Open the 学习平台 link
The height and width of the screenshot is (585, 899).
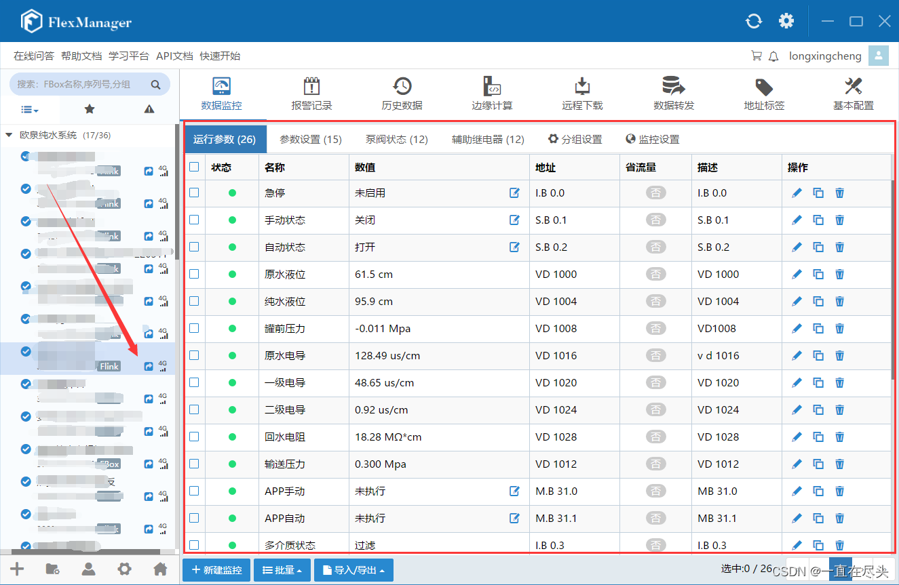coord(129,56)
